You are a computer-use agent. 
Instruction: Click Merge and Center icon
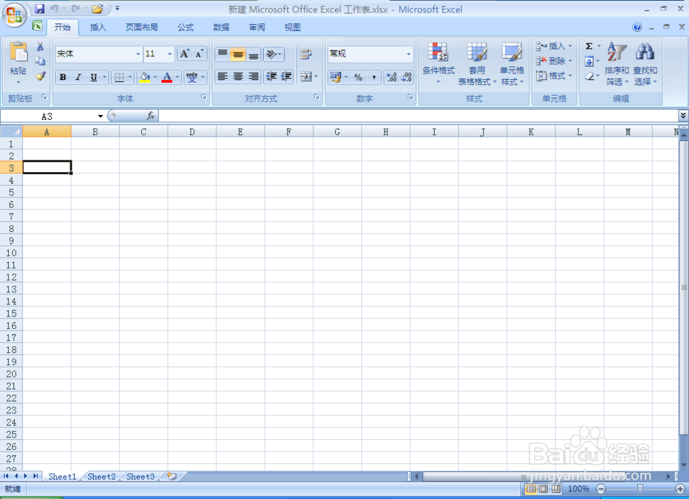(x=306, y=77)
